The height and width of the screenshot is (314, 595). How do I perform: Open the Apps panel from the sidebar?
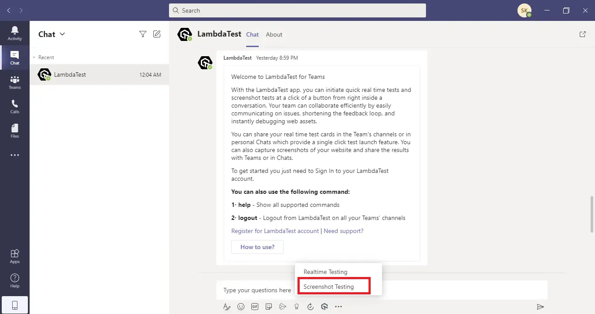point(14,255)
